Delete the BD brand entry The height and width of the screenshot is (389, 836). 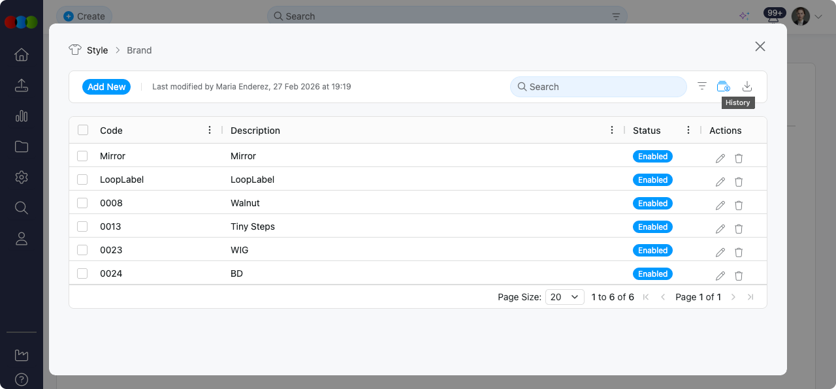click(x=739, y=275)
